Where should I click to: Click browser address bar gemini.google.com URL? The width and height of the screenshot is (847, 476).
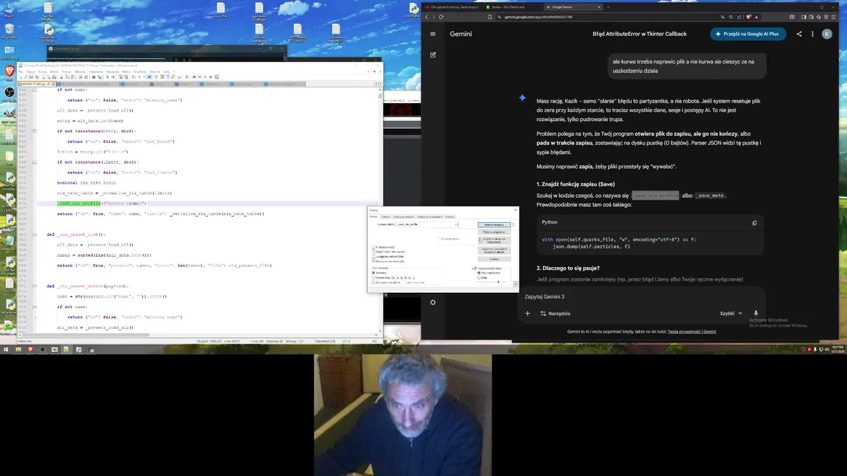pos(538,17)
